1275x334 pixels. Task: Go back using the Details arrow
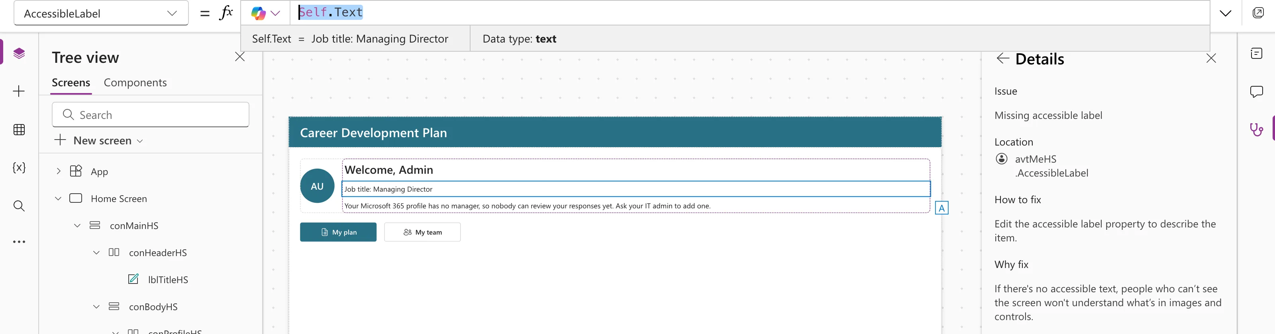1003,58
